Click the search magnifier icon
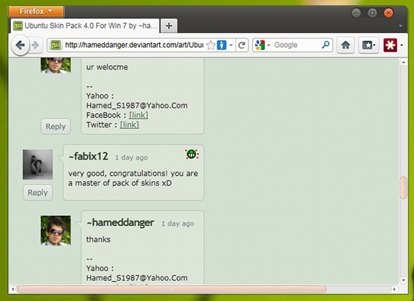 point(325,45)
